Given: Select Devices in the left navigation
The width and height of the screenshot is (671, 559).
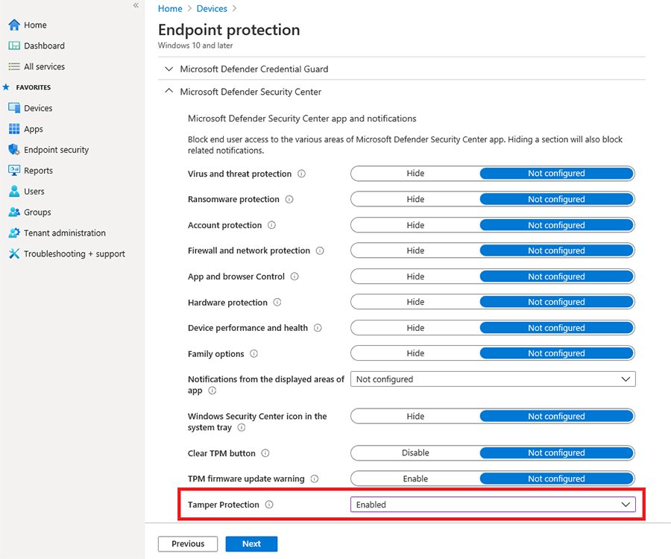Looking at the screenshot, I should (15, 107).
